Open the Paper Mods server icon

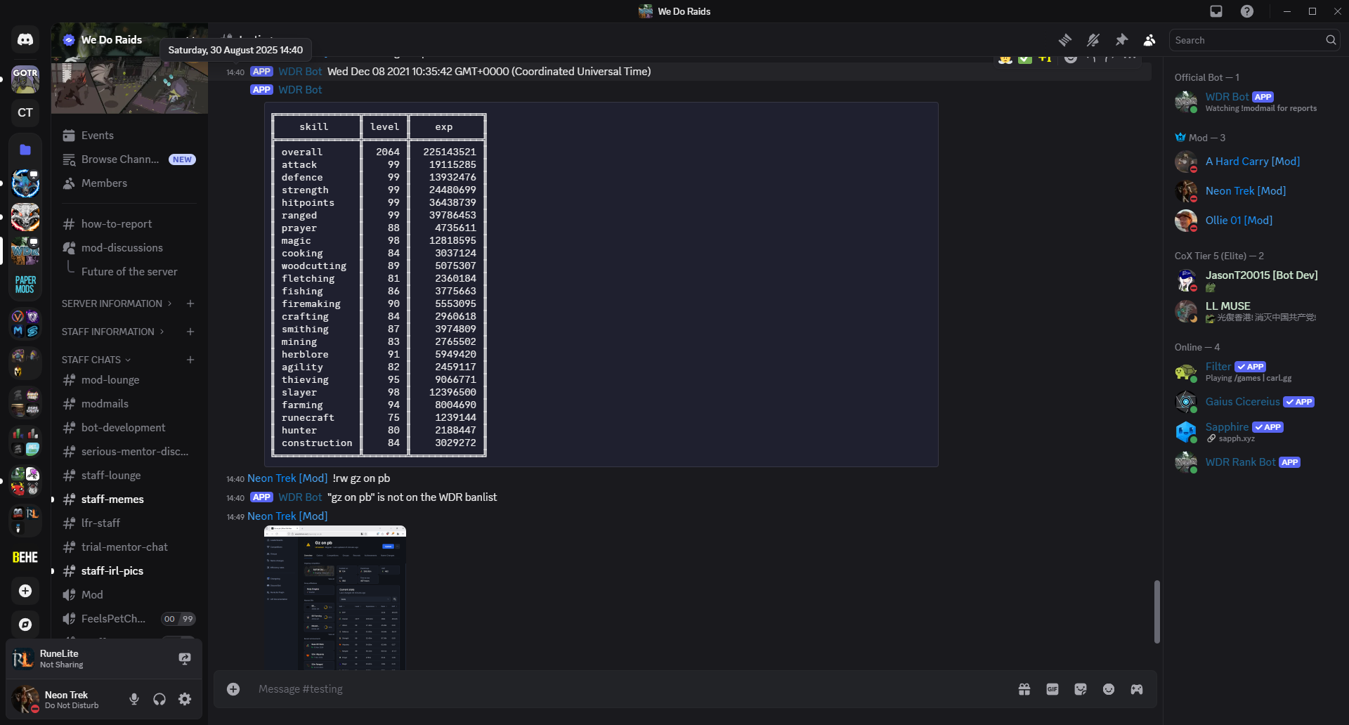tap(25, 285)
